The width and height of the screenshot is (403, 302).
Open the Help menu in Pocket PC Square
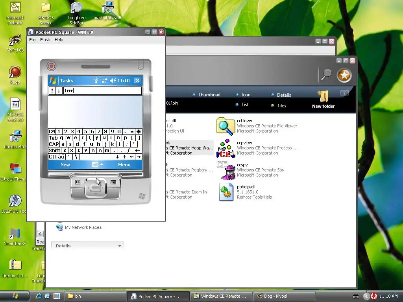click(x=59, y=40)
